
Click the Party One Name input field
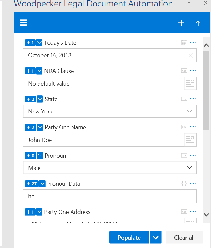click(104, 140)
